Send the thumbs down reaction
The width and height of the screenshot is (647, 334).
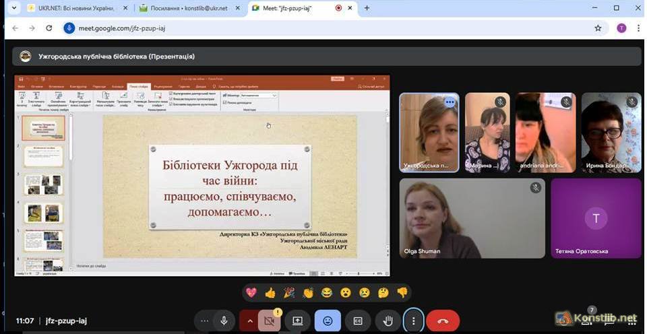coord(402,292)
